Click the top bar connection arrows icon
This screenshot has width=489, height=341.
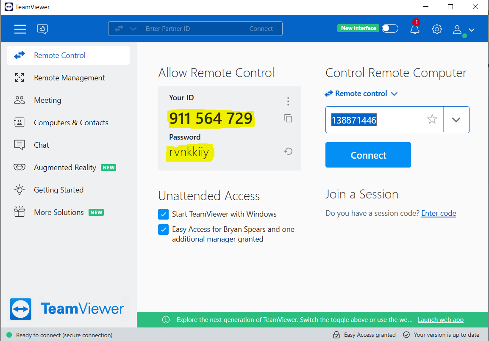119,29
